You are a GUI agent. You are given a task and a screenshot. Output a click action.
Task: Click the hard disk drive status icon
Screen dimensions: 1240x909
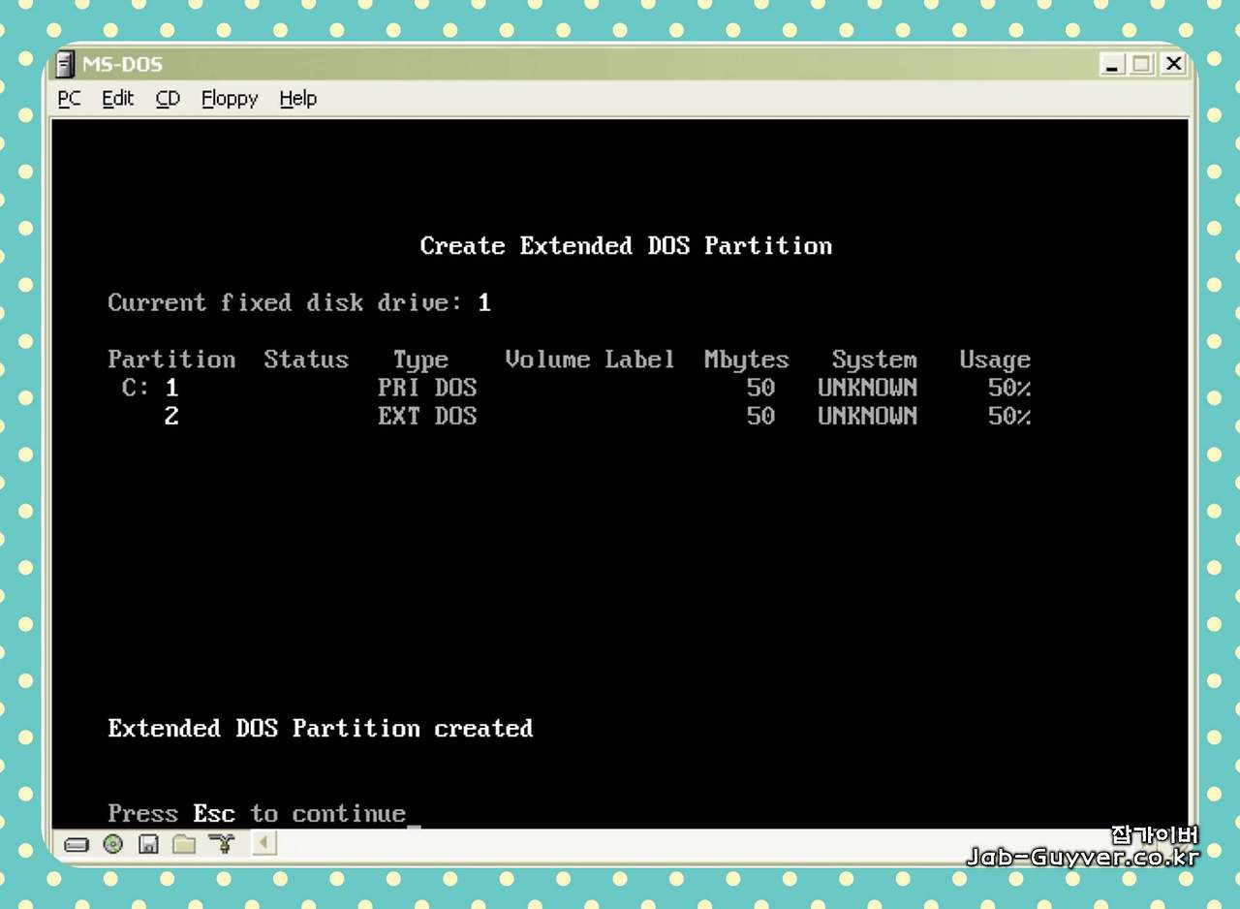click(x=77, y=844)
